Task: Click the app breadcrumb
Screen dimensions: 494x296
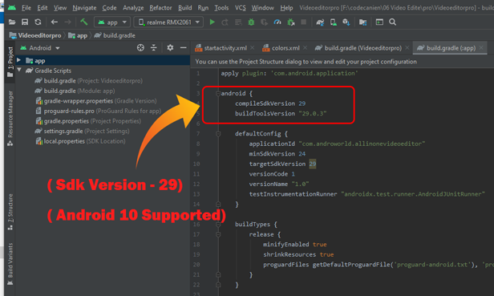Action: [x=78, y=35]
